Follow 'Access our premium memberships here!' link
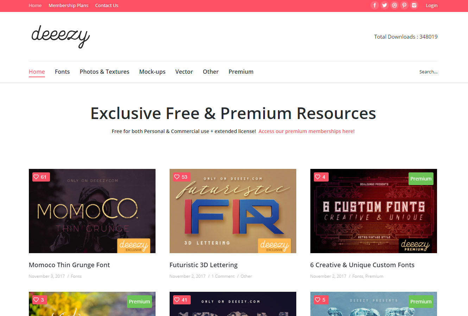The height and width of the screenshot is (316, 468). [x=306, y=131]
